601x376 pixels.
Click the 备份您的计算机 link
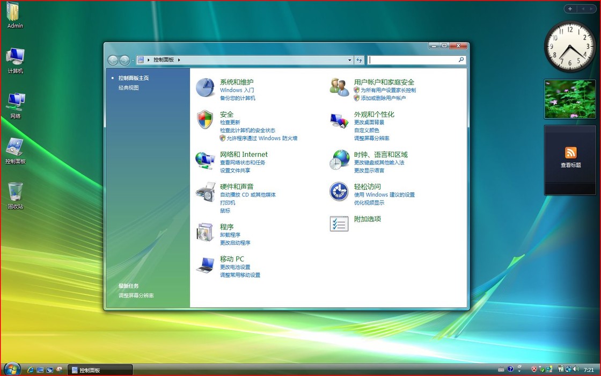point(237,98)
